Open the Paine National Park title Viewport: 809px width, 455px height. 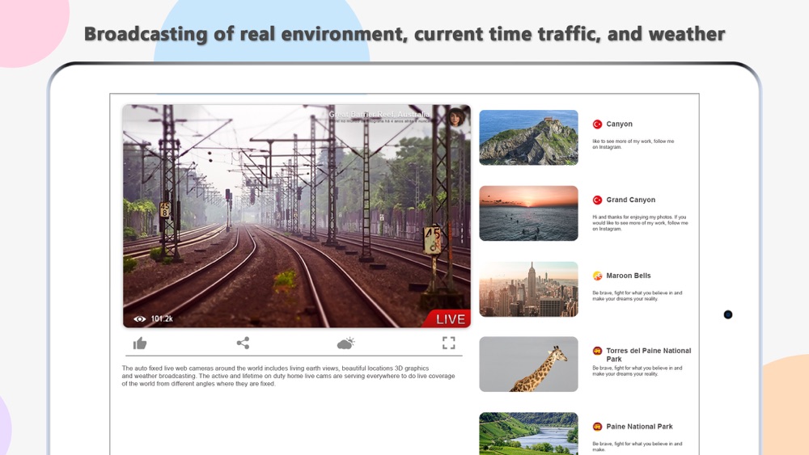tap(639, 427)
